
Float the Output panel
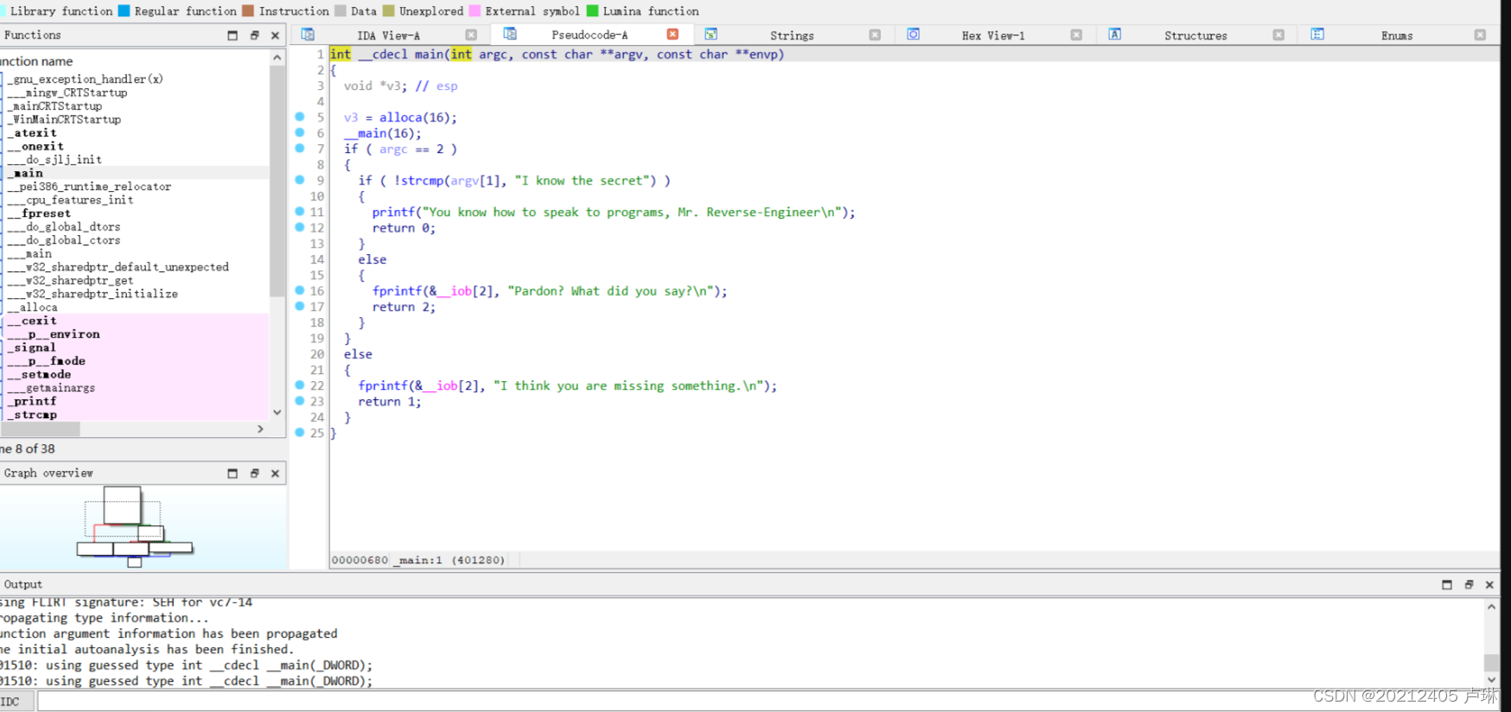click(1469, 585)
